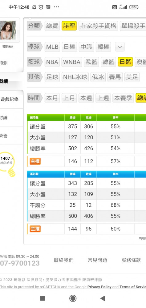Viewport: 146px width, 308px height.
Task: Filter by 足球 sport
Action: click(x=52, y=77)
